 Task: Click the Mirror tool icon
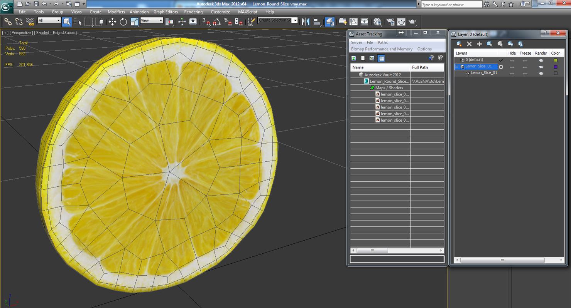pyautogui.click(x=306, y=22)
